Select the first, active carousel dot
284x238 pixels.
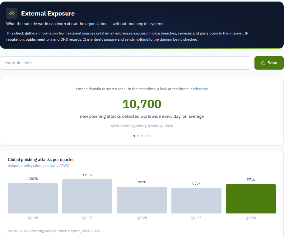[134, 136]
